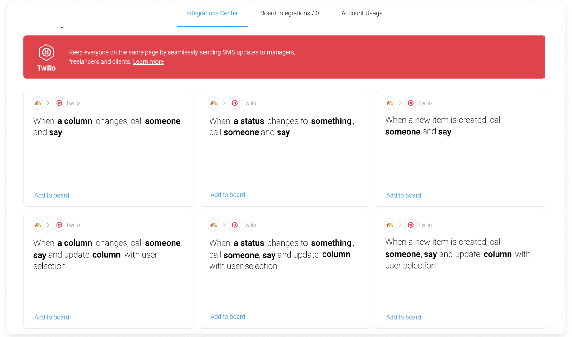Add 'status changes... update column with user selection' to board
This screenshot has width=572, height=337.
(228, 317)
